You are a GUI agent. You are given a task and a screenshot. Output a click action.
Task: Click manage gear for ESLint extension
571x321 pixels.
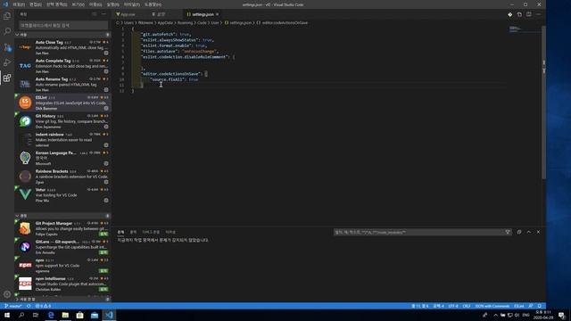(106, 109)
